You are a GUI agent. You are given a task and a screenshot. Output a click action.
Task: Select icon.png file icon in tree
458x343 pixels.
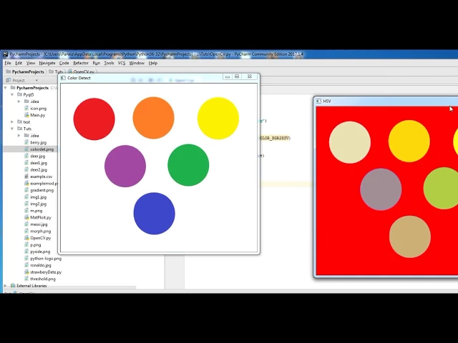[26, 108]
